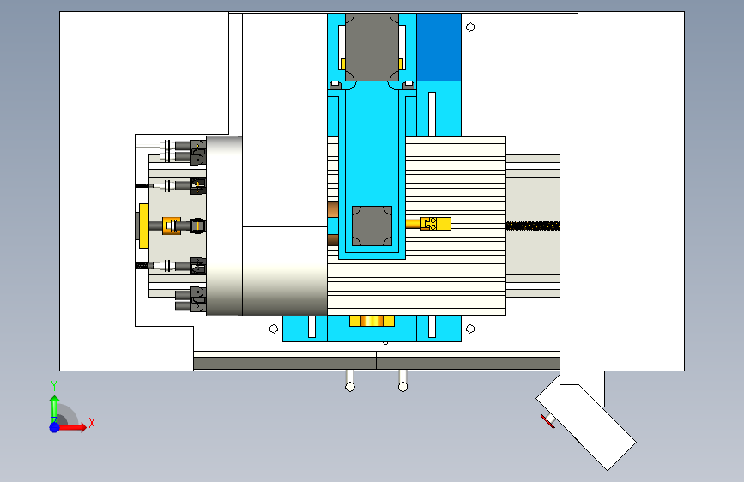Select the hole circle at lower left of base

pos(273,328)
